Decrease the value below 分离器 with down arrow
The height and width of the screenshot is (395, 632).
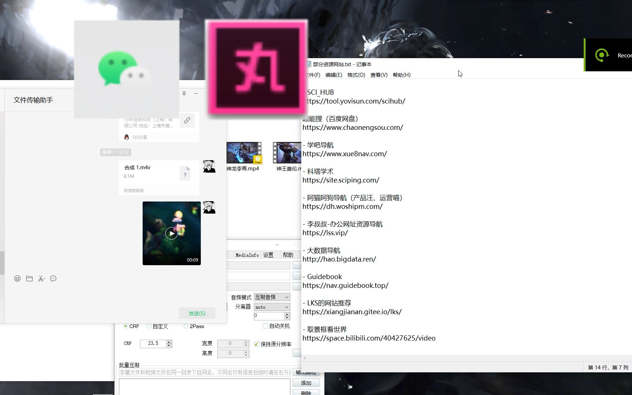pos(287,317)
